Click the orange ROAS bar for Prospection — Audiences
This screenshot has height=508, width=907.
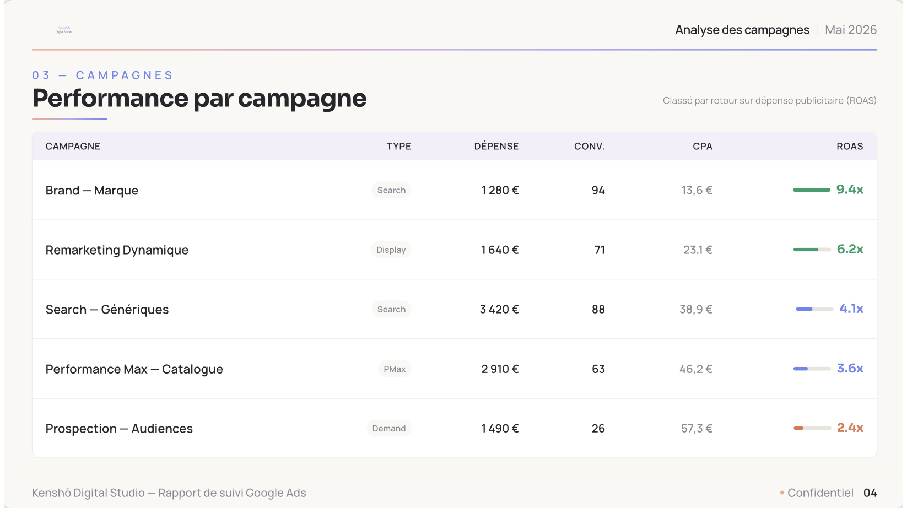coord(812,428)
